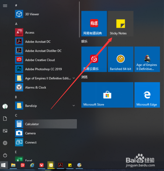Open Adobe Acrobat taskbar icon
164x171 pixels.
[60, 165]
